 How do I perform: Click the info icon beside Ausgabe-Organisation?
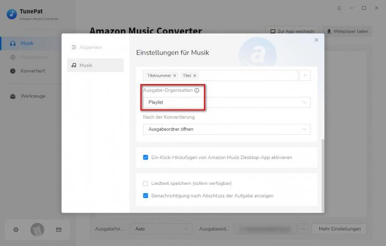pos(197,90)
